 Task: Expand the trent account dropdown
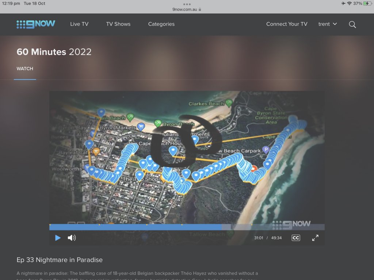click(328, 24)
